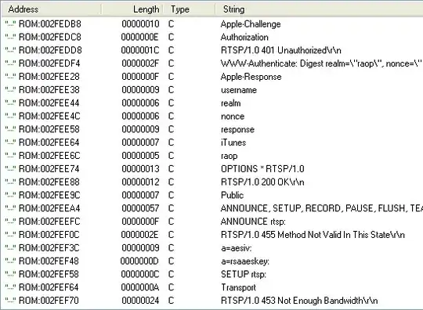Viewport: 423px width, 310px height.
Task: Select the Apple-Response string
Action: (251, 77)
